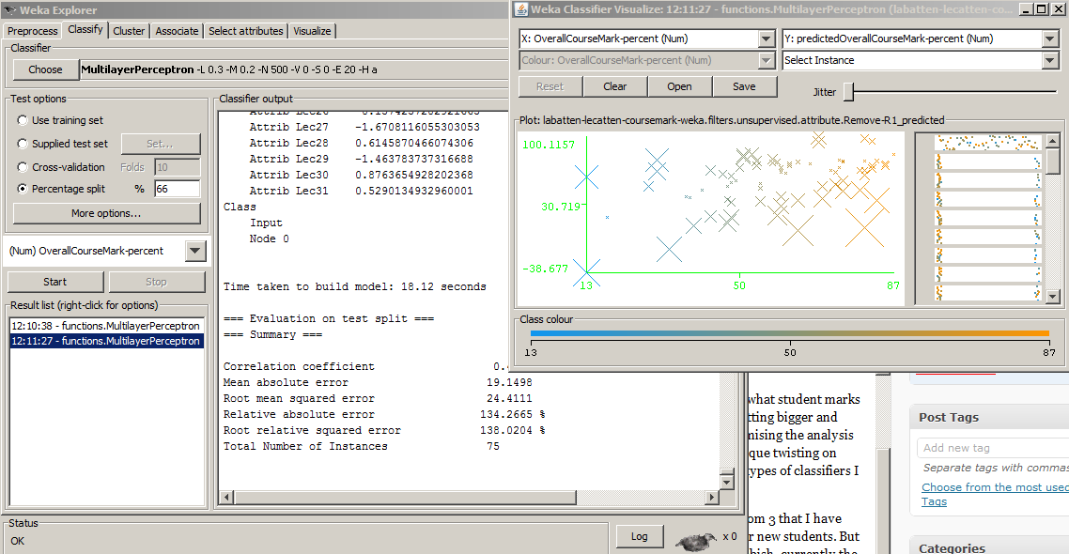The height and width of the screenshot is (554, 1069).
Task: Open the Associate tab
Action: point(177,31)
